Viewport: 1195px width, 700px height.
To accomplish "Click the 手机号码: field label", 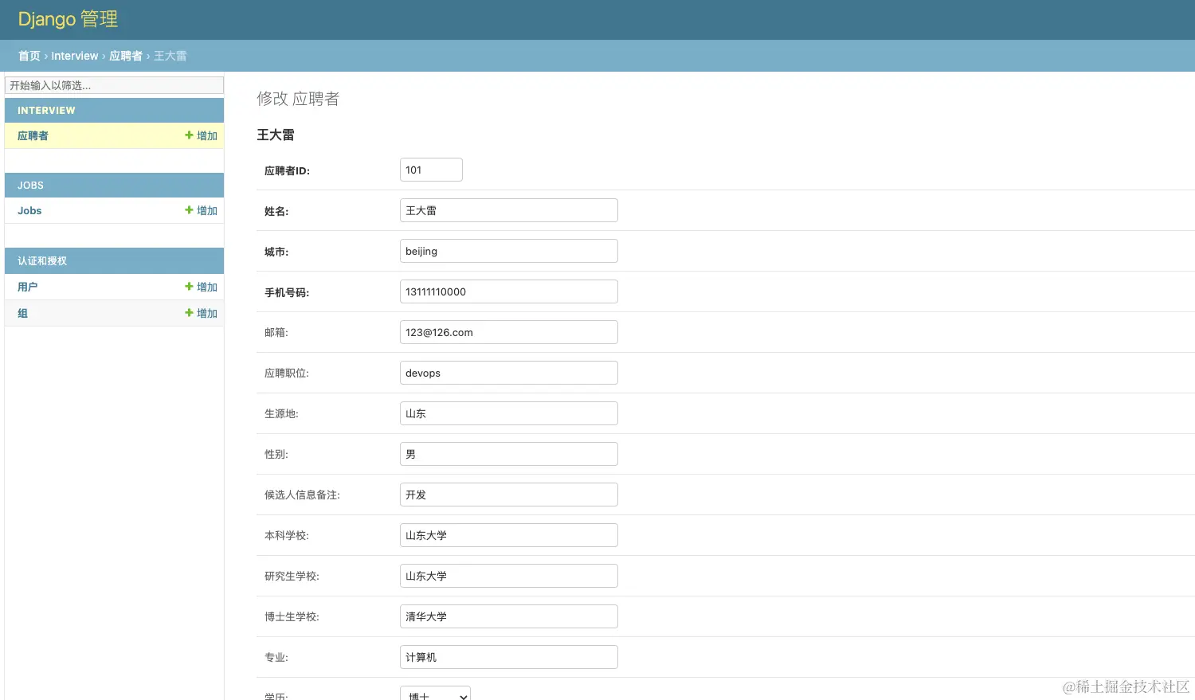I will pos(287,293).
